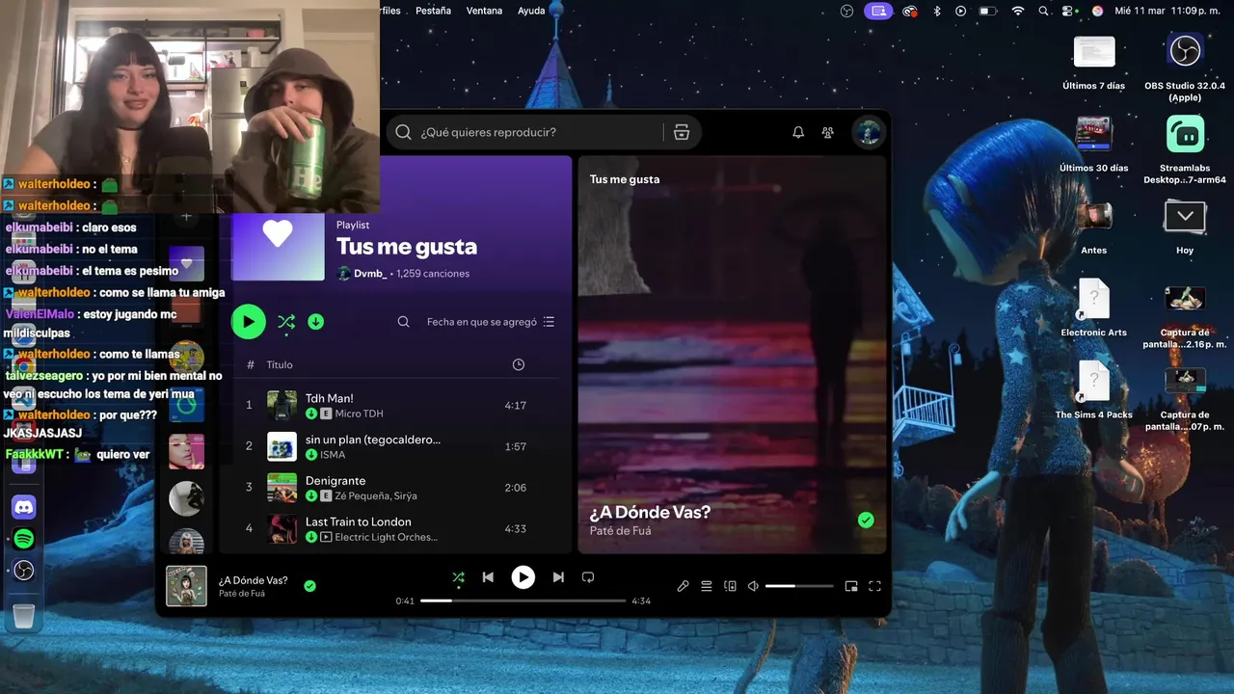Image resolution: width=1234 pixels, height=694 pixels.
Task: Toggle repeat in the player controls
Action: pos(588,577)
